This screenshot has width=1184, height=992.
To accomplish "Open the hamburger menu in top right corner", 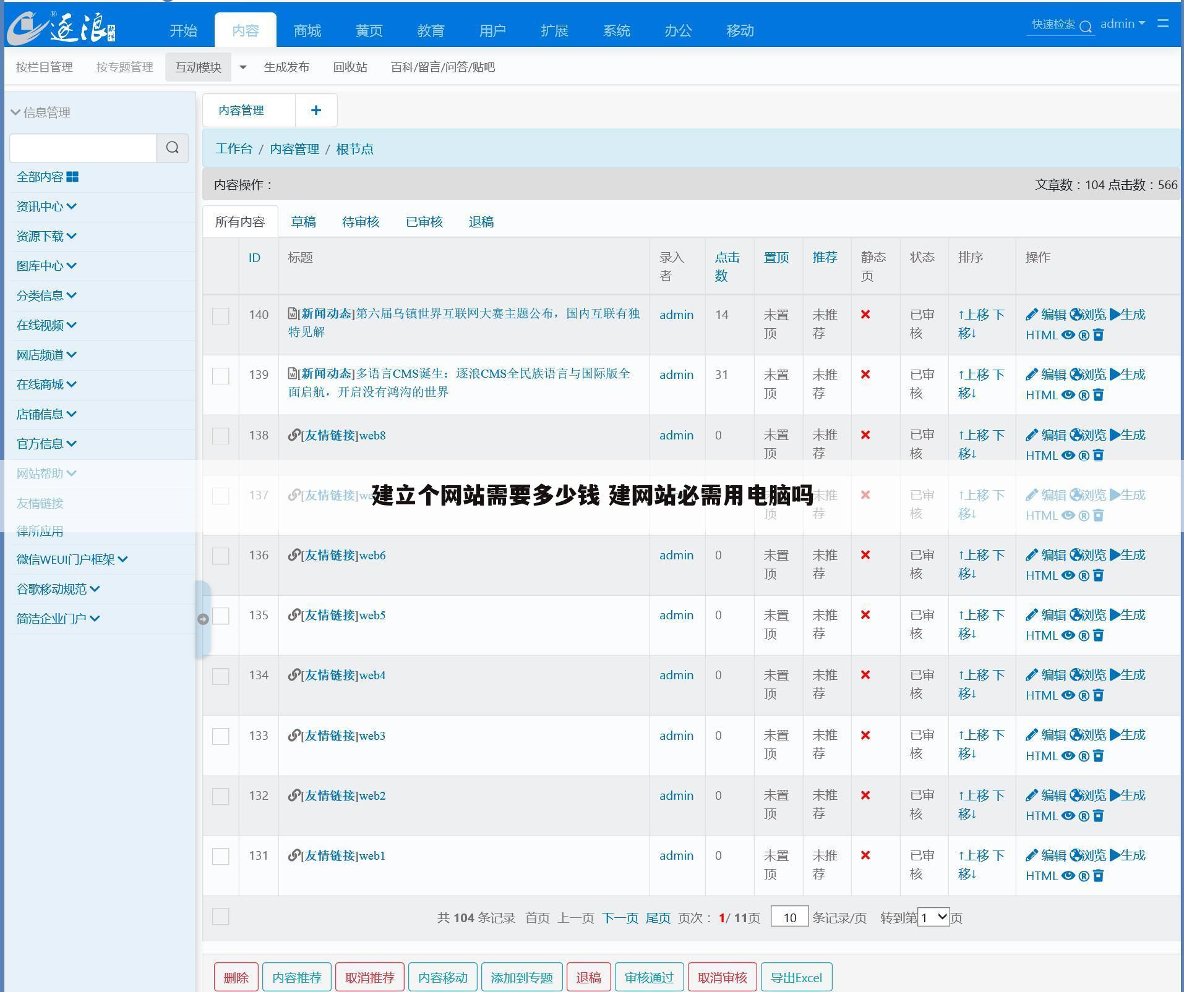I will point(1164,23).
